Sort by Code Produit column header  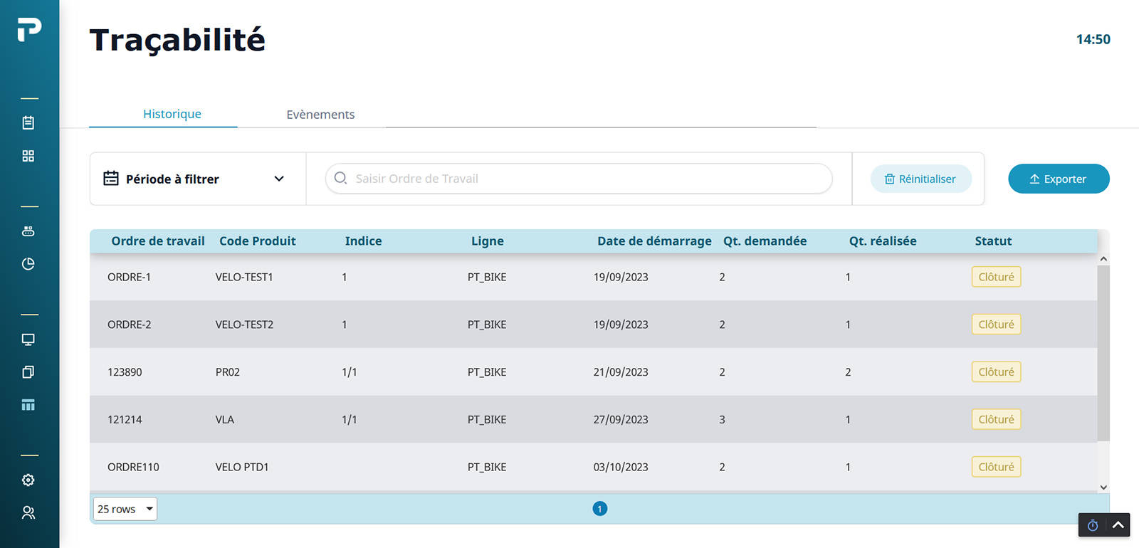[258, 241]
